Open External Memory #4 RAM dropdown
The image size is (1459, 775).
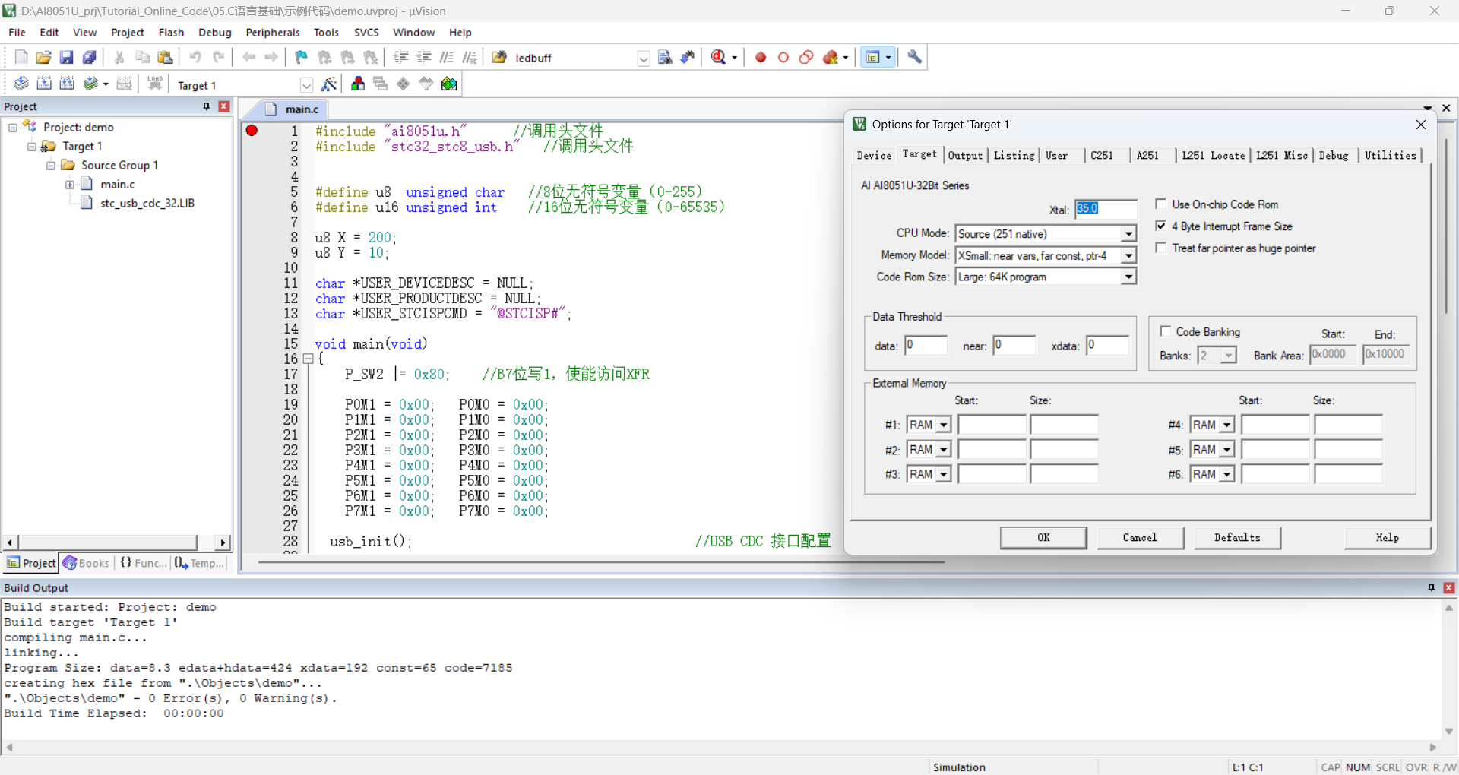pyautogui.click(x=1226, y=425)
